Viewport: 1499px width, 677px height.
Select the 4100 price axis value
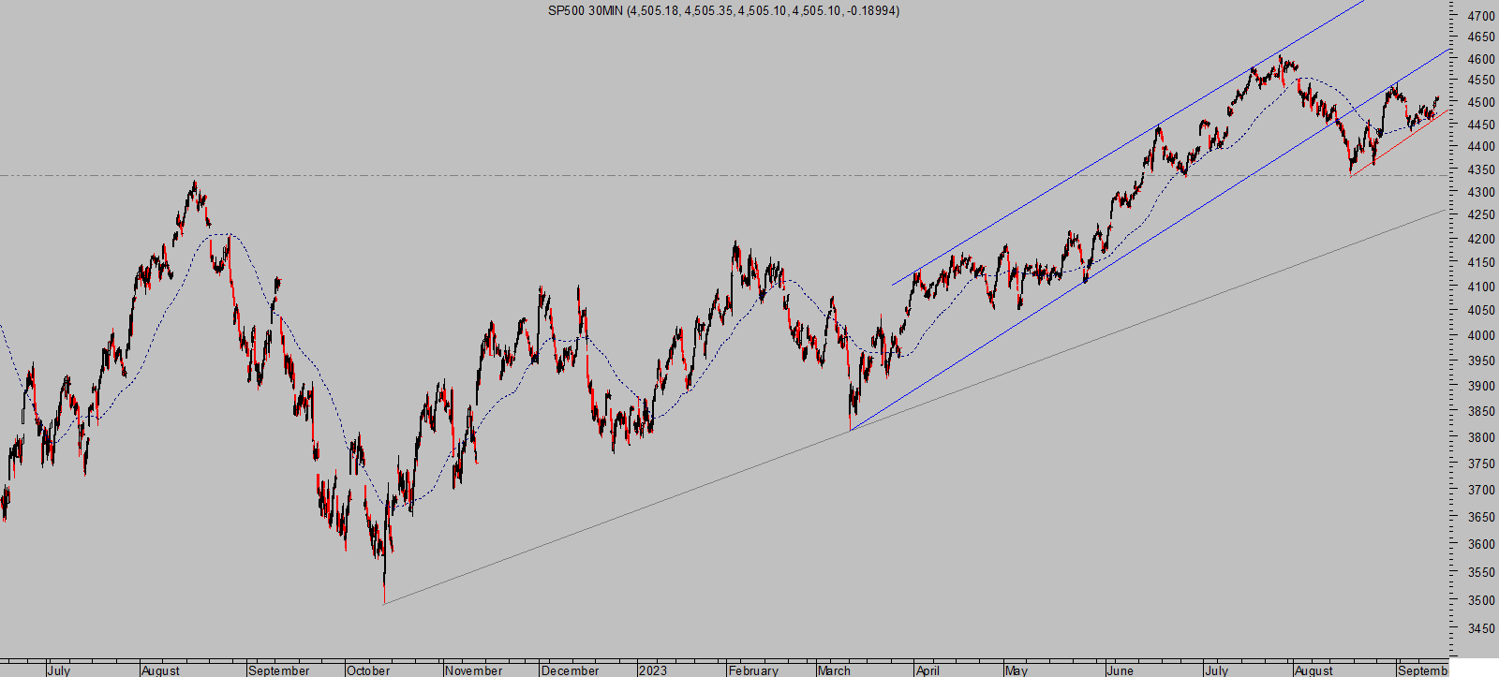coord(1481,287)
